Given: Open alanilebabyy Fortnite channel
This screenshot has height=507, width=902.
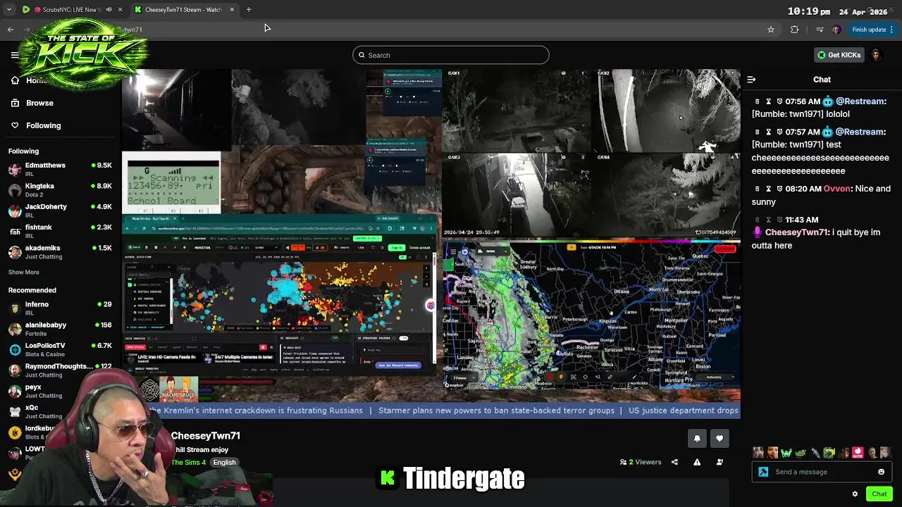Looking at the screenshot, I should [x=60, y=329].
